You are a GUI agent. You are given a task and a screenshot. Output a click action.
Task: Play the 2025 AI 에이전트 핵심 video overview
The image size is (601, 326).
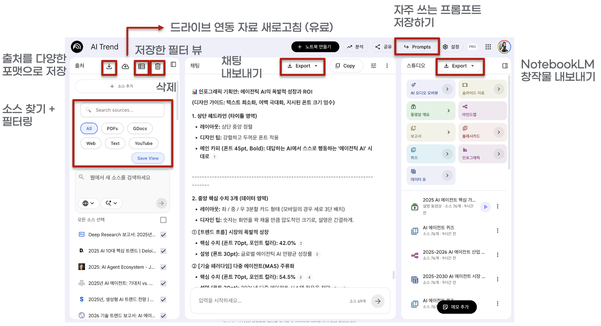[486, 207]
